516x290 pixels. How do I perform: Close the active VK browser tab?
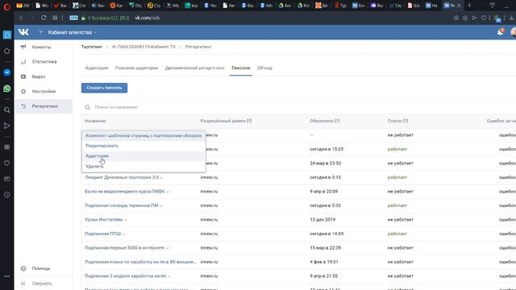(459, 6)
